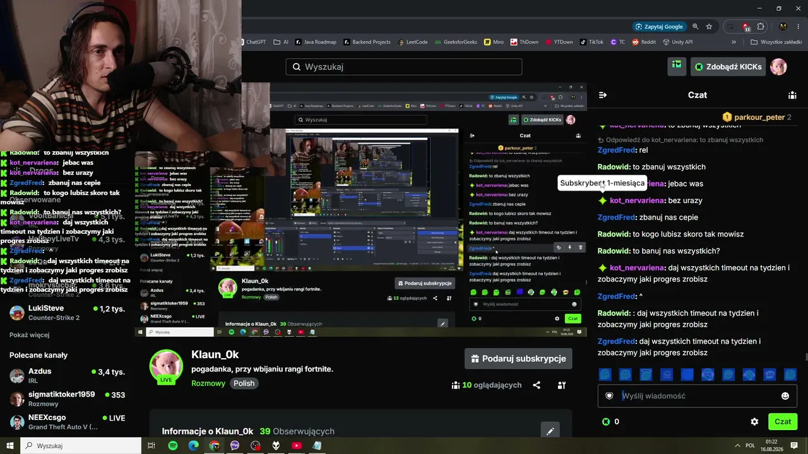Click the chat identity badge icon
This screenshot has width=808, height=454.
pos(609,396)
